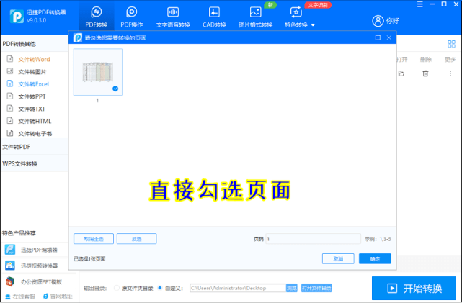Click the 反选 button
The image size is (462, 303).
pos(137,239)
